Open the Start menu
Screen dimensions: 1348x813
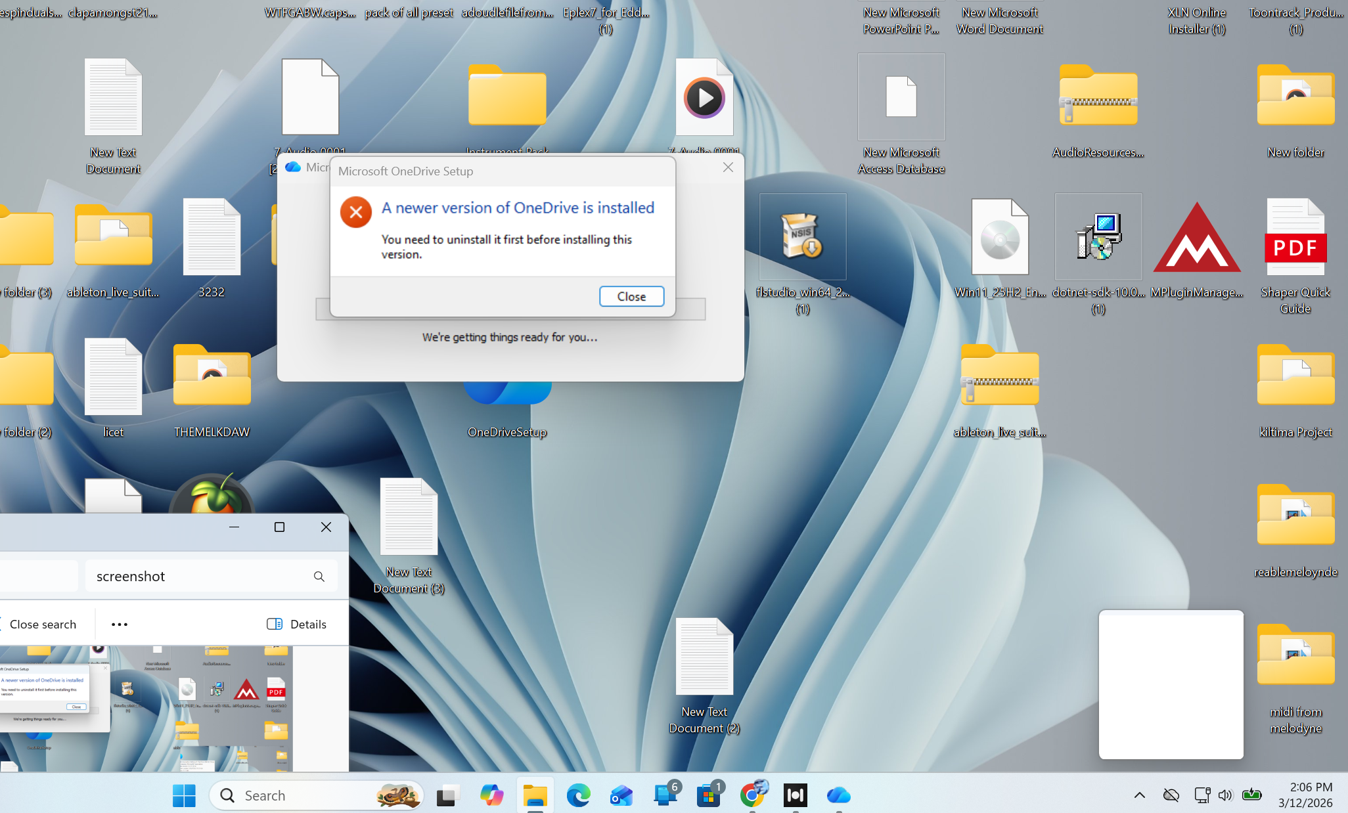pos(184,795)
